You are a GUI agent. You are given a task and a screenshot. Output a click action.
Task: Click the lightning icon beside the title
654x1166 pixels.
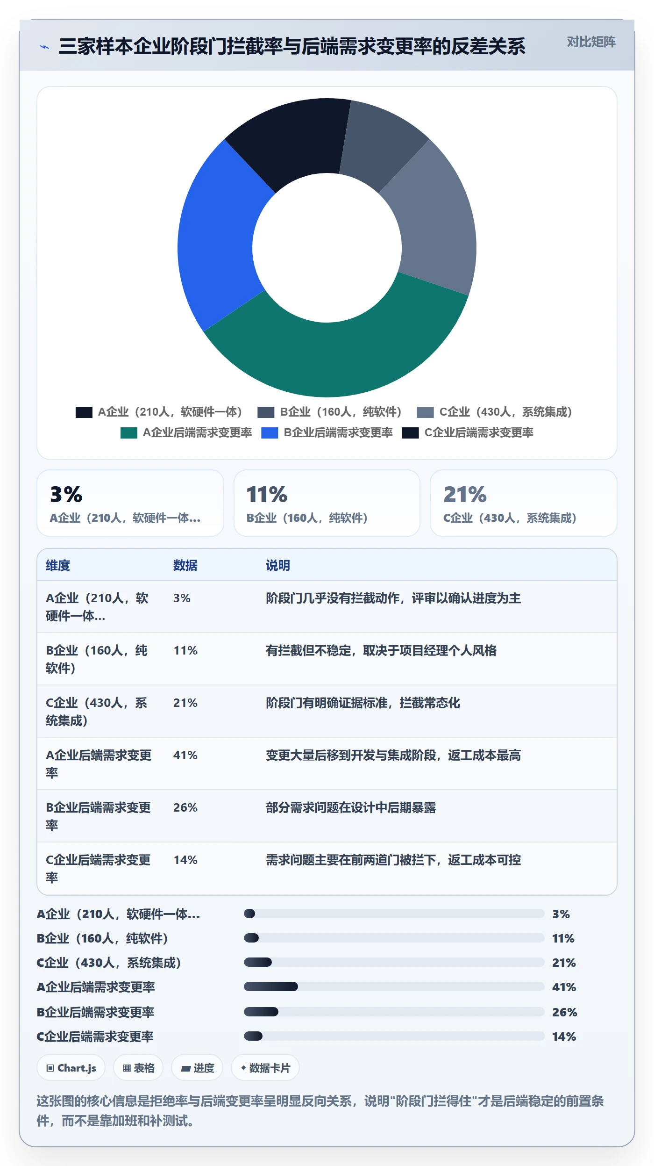coord(44,47)
